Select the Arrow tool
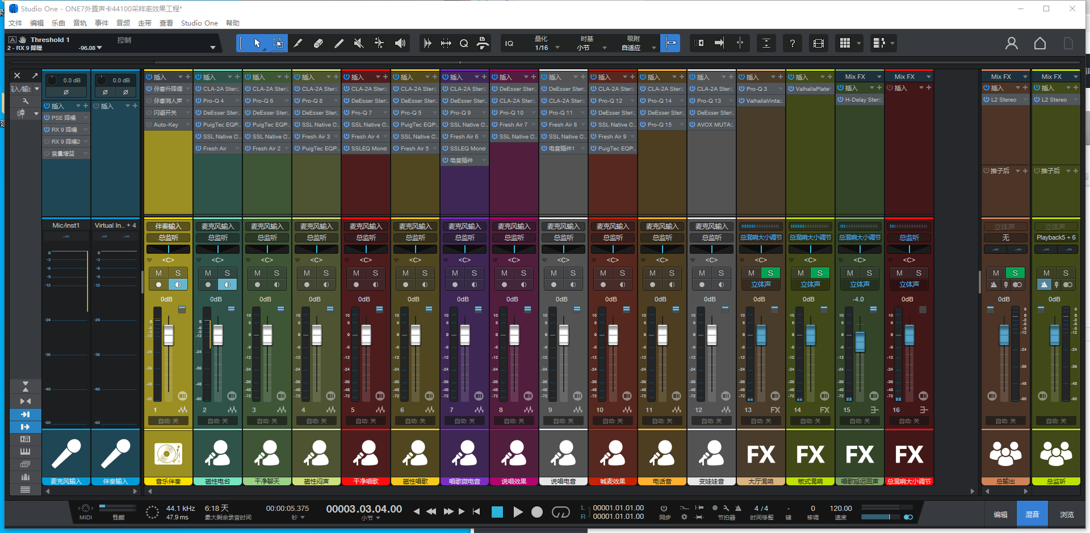 (257, 43)
